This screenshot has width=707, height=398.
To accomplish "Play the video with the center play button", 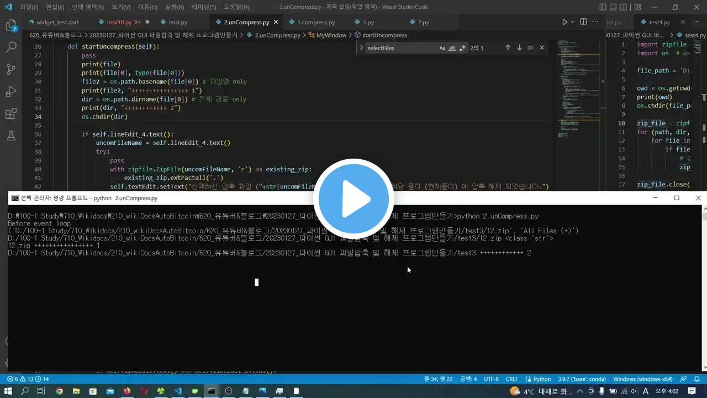I will [x=353, y=199].
